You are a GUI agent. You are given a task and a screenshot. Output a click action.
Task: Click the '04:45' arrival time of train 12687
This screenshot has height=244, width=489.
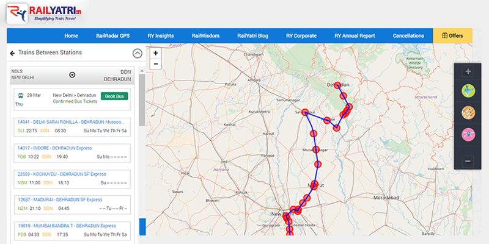(x=64, y=209)
